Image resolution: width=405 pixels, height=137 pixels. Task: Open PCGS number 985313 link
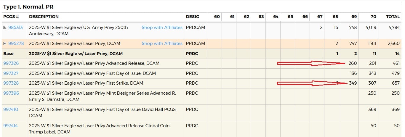(x=15, y=28)
